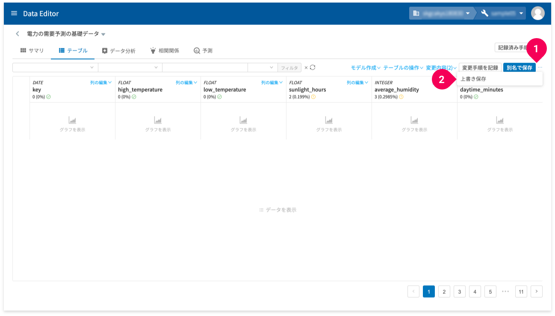The width and height of the screenshot is (555, 316).
Task: Open 列の編集 for key column
Action: [101, 83]
